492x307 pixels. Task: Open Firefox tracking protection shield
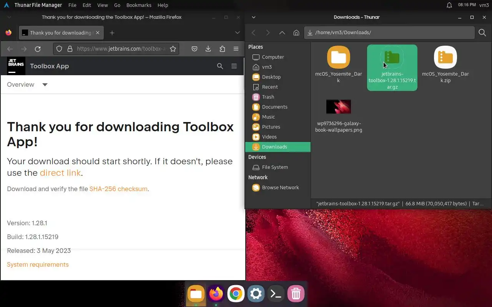coord(59,49)
